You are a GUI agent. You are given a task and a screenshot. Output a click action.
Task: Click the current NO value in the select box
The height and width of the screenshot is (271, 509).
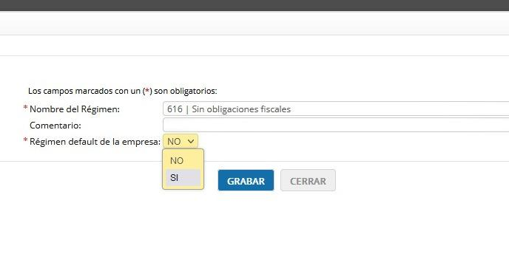coord(174,142)
